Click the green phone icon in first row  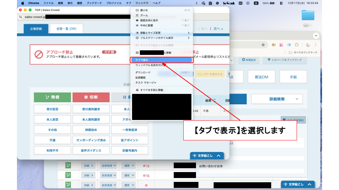coord(68,165)
